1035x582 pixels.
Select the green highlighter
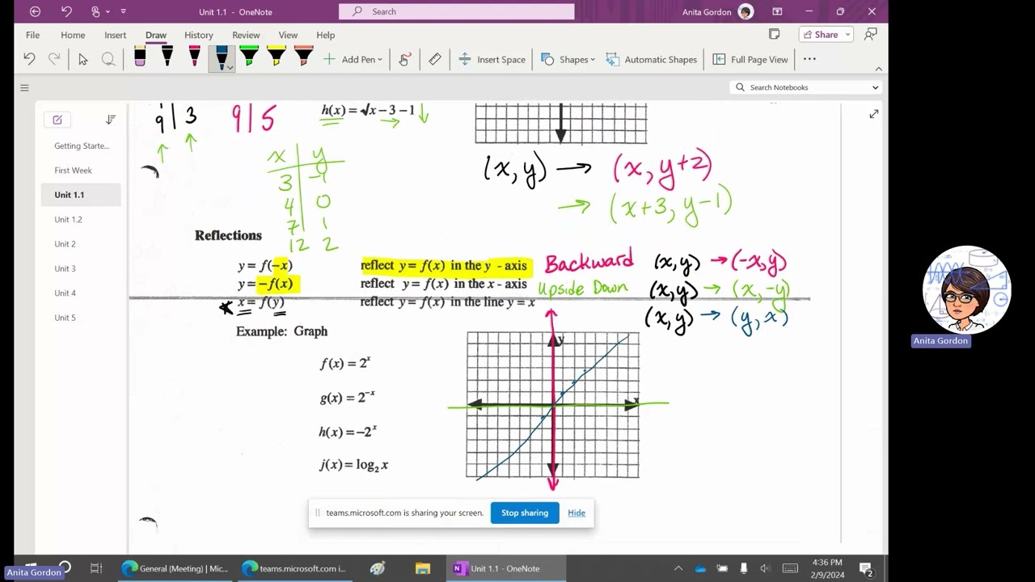tap(249, 57)
